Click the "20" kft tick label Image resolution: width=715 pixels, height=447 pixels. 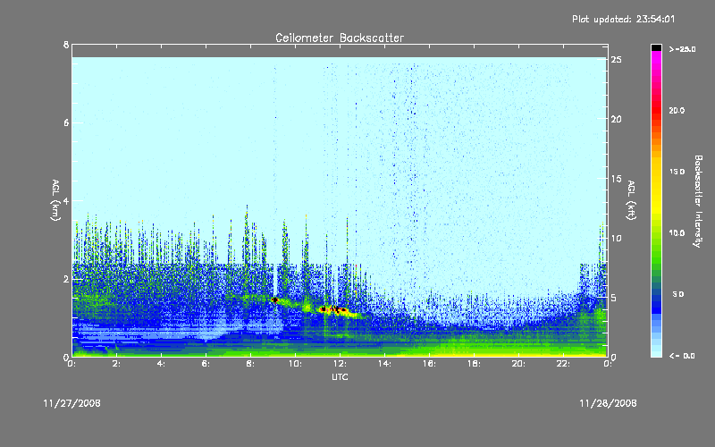coord(617,119)
